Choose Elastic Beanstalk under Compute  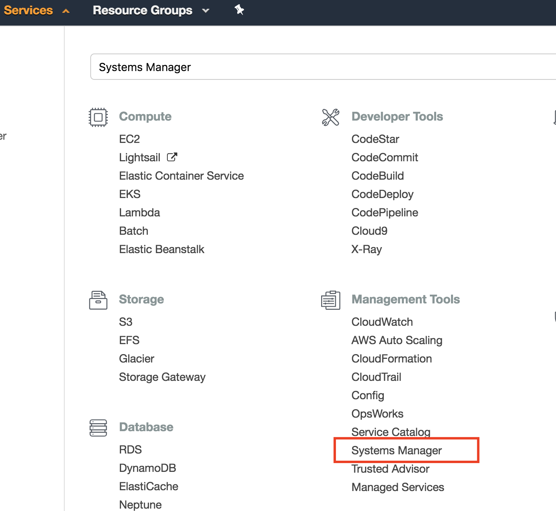[x=161, y=249]
